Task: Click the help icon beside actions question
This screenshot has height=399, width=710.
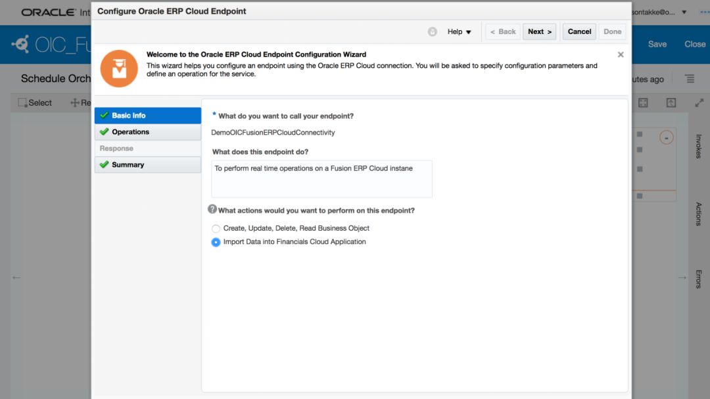Action: click(x=212, y=209)
